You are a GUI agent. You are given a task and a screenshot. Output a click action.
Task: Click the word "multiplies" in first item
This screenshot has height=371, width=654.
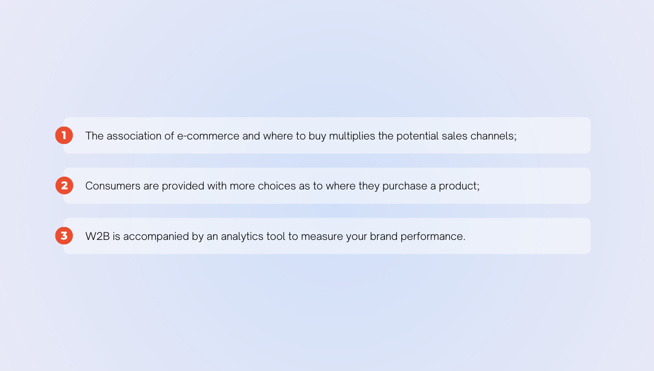[352, 136]
